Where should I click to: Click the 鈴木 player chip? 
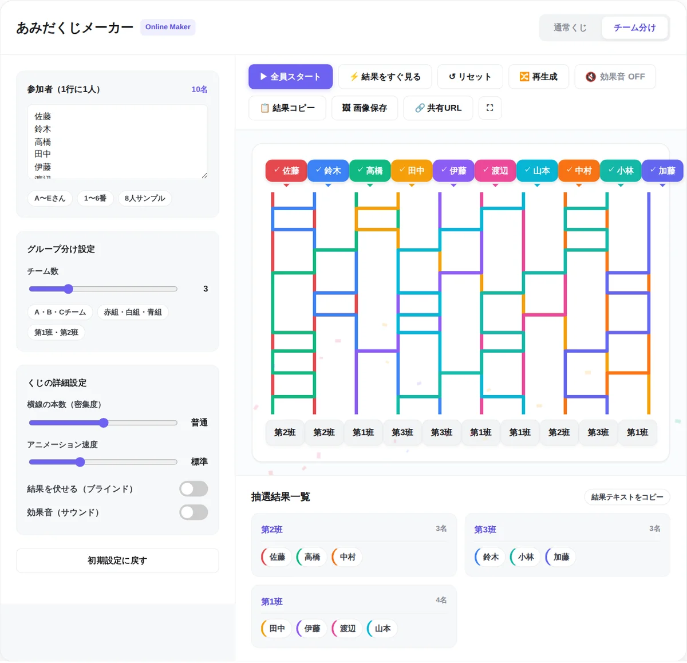tap(328, 171)
